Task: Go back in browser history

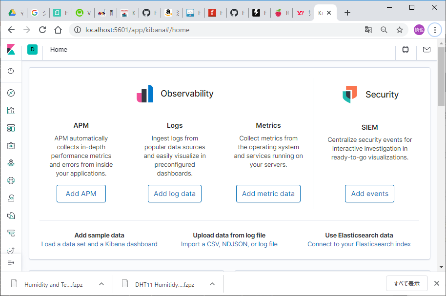Action: tap(11, 30)
